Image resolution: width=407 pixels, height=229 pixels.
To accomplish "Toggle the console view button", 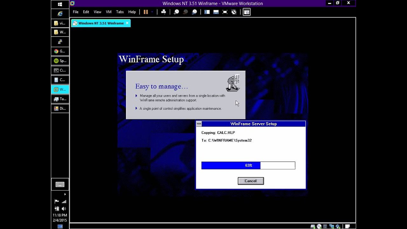I will [x=247, y=12].
